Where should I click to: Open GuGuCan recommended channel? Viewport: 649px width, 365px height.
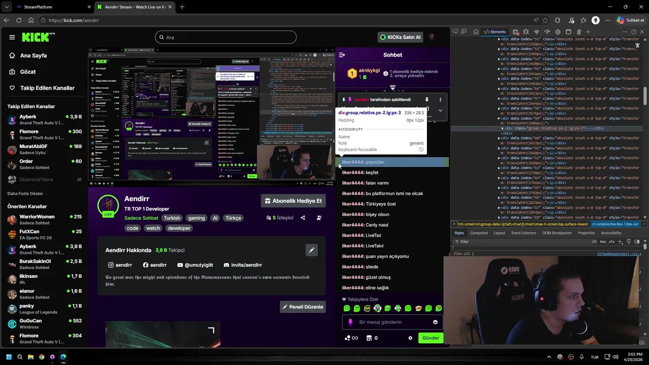[x=44, y=323]
